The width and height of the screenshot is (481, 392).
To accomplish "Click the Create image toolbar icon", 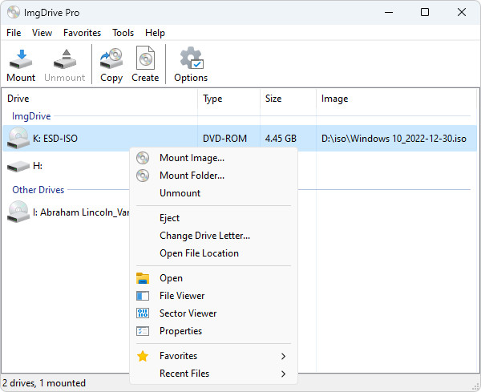I will pos(145,58).
